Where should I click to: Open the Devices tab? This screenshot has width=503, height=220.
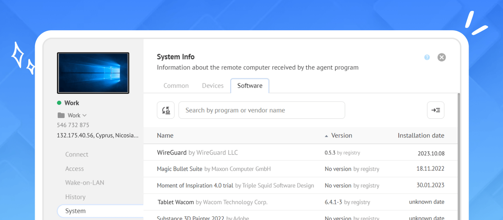coord(212,86)
